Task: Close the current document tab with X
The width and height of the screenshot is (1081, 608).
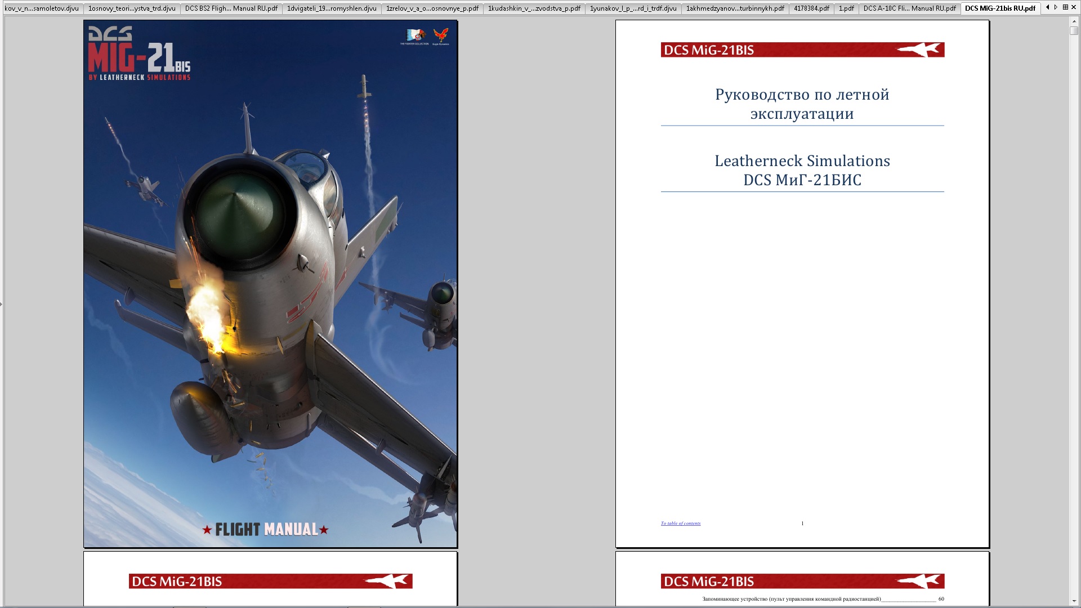Action: [1074, 7]
